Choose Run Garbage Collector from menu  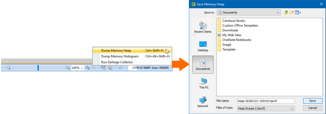[117, 62]
